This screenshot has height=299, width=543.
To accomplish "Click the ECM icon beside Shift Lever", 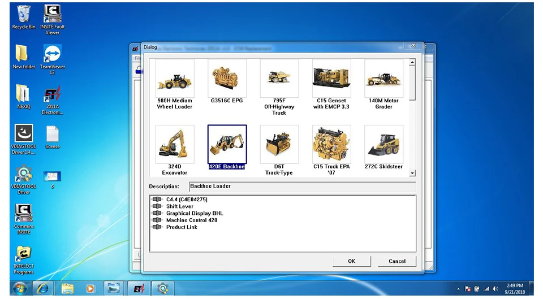I will 157,206.
